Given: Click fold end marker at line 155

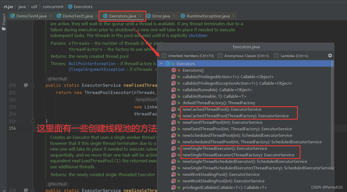Looking at the screenshot, I should click(33, 121).
